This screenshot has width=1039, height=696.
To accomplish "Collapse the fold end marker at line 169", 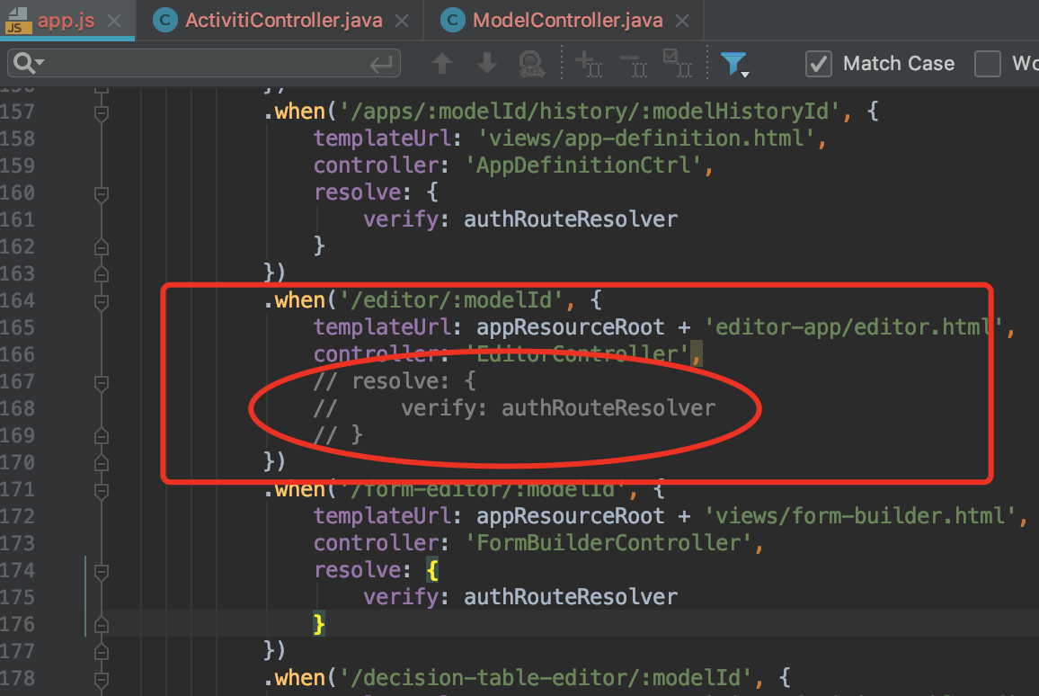I will point(102,436).
